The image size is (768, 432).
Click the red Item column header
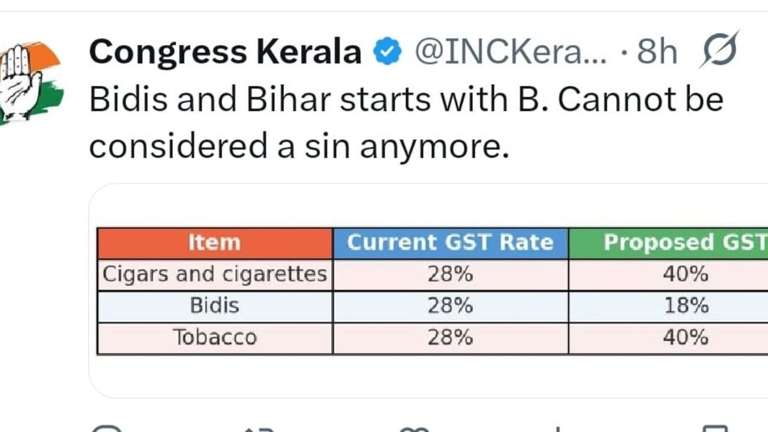point(214,243)
